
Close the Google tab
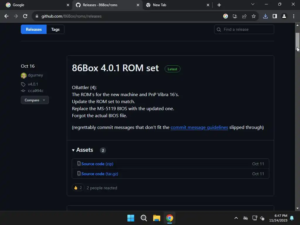click(68, 5)
